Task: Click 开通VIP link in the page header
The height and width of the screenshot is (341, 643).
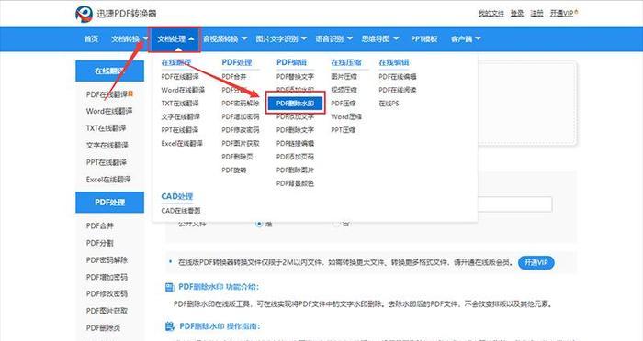Action: pos(563,13)
